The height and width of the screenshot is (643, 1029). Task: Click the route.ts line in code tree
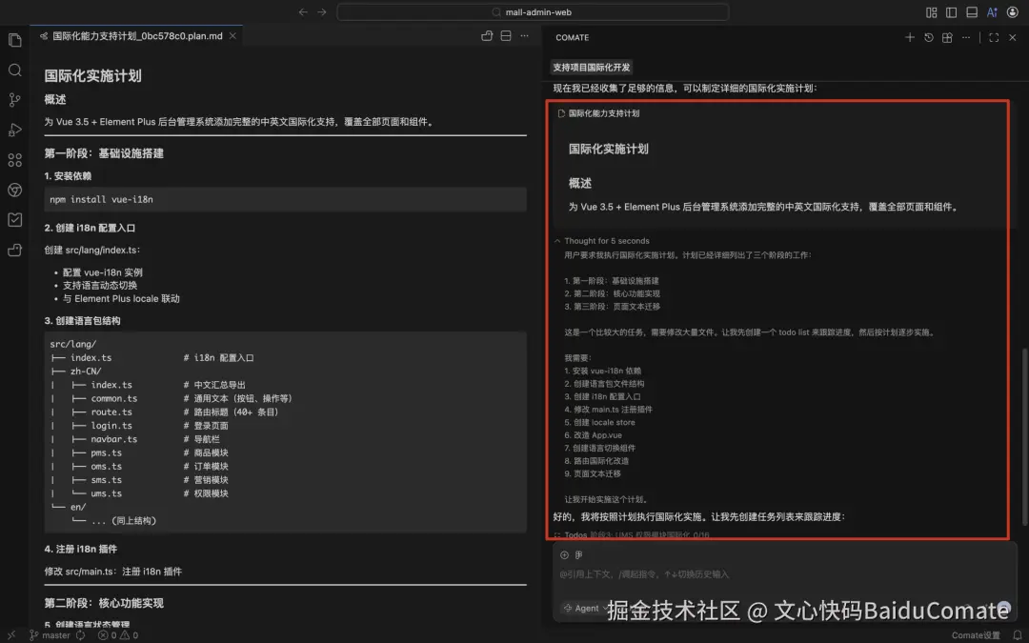[x=164, y=412]
